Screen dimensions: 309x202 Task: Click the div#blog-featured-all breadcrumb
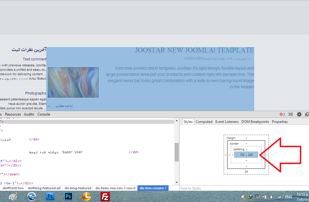pos(44,188)
